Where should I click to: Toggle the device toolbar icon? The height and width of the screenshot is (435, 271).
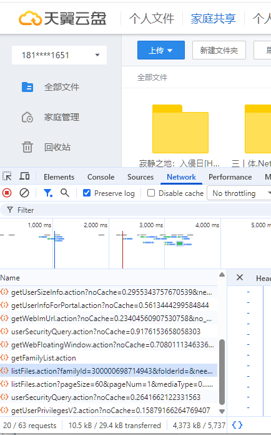[x=24, y=177]
